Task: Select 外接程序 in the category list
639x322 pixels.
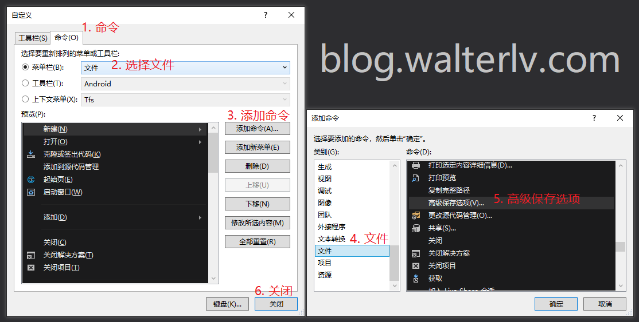Action: pos(352,227)
